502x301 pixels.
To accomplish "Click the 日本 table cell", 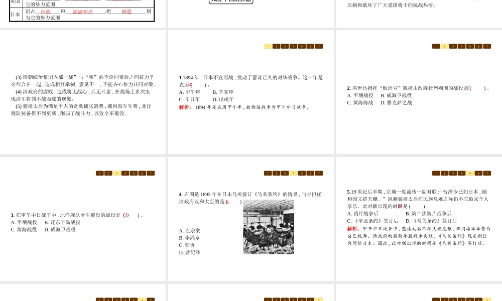I will [16, 15].
